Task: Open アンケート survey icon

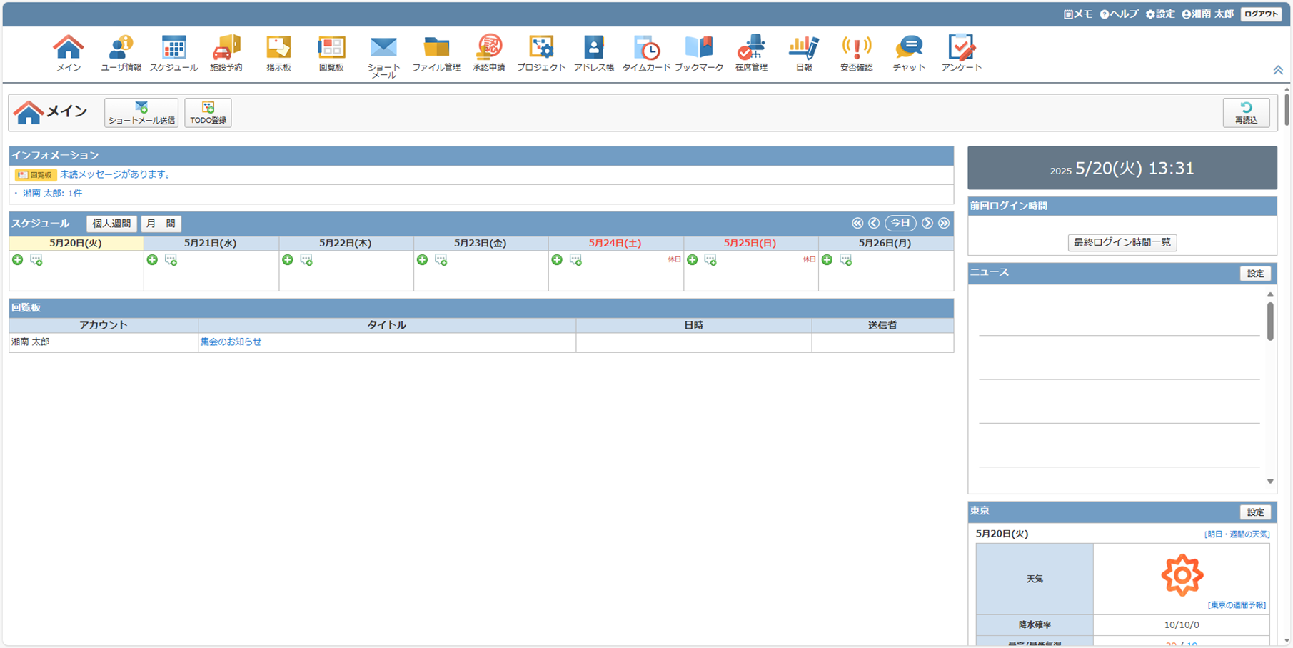Action: pyautogui.click(x=961, y=54)
